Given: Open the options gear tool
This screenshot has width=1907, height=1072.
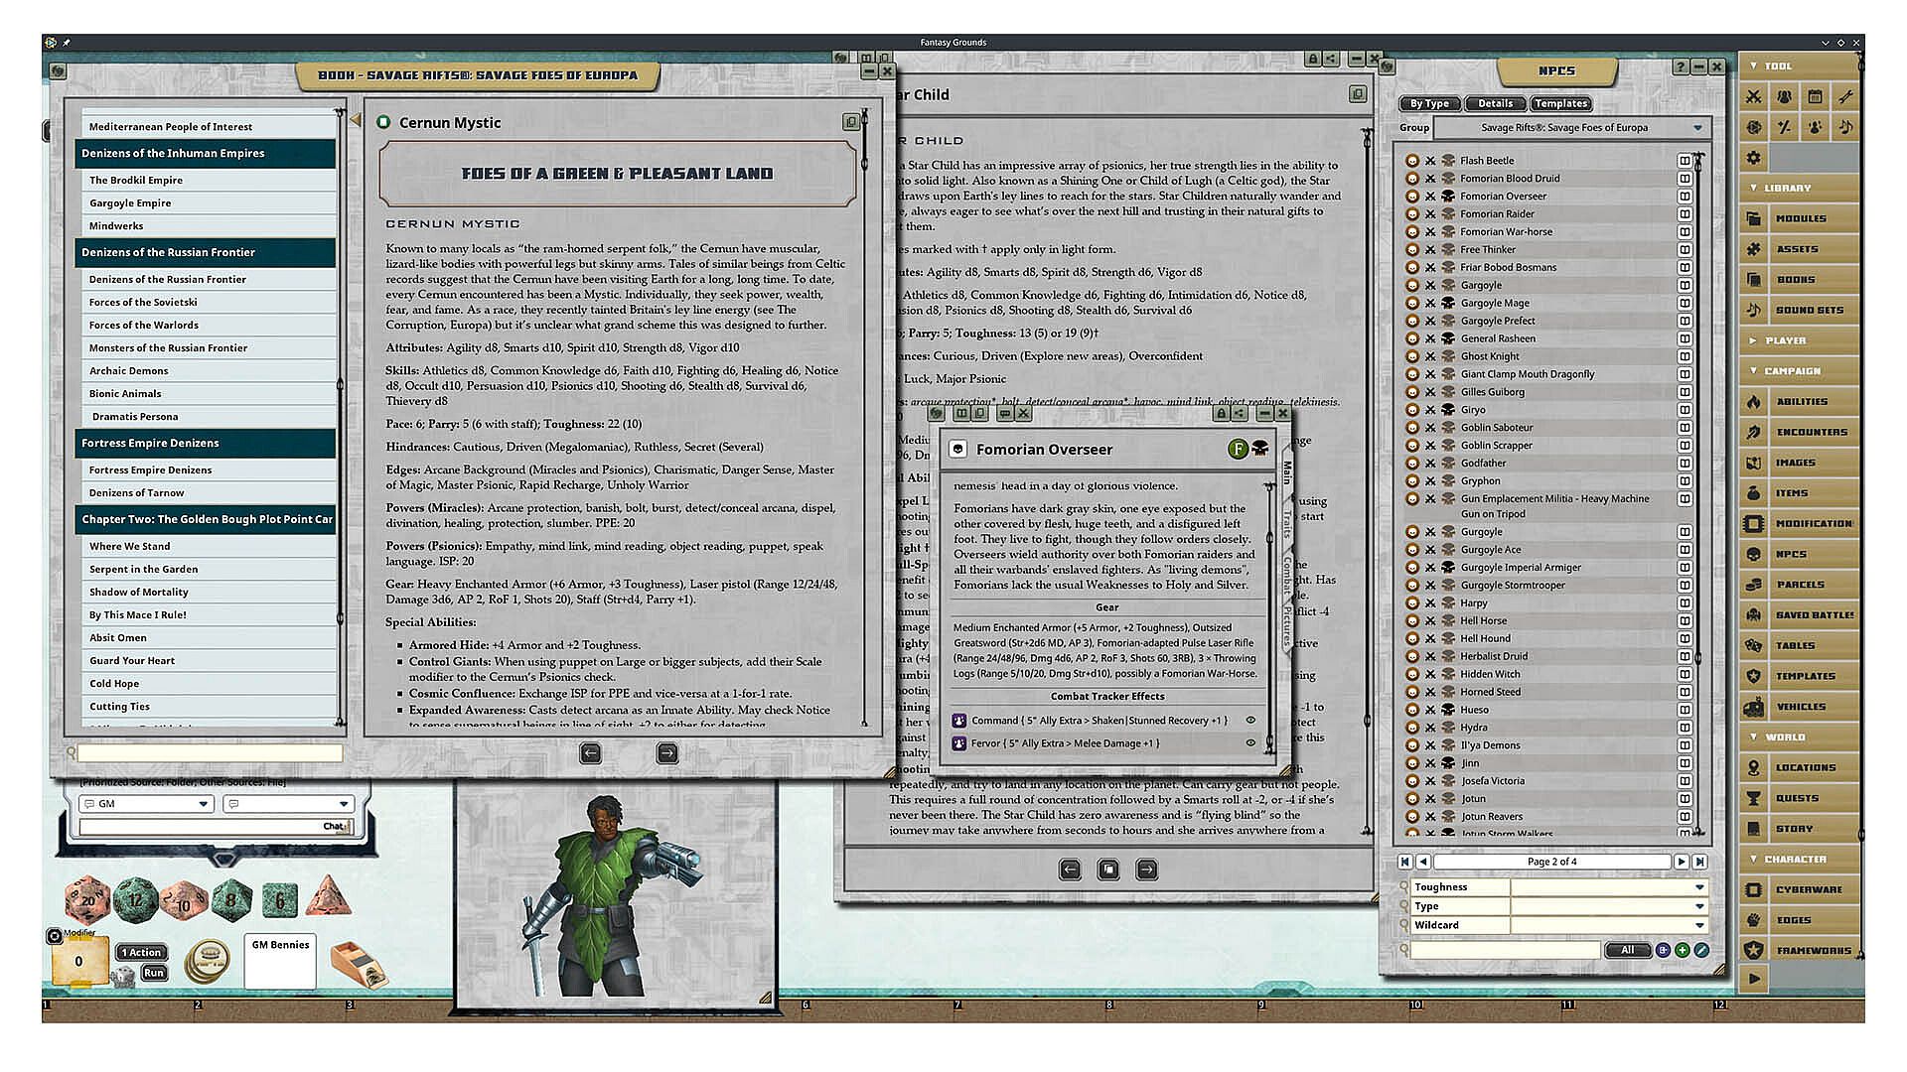Looking at the screenshot, I should click(1754, 158).
